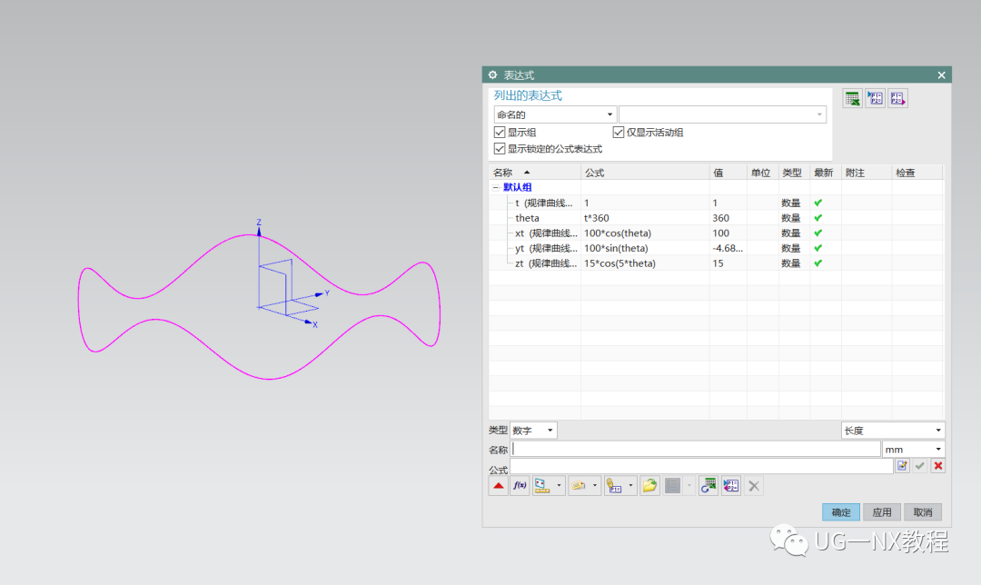Click the measure distance icon
Viewport: 981px width, 585px height.
click(541, 485)
